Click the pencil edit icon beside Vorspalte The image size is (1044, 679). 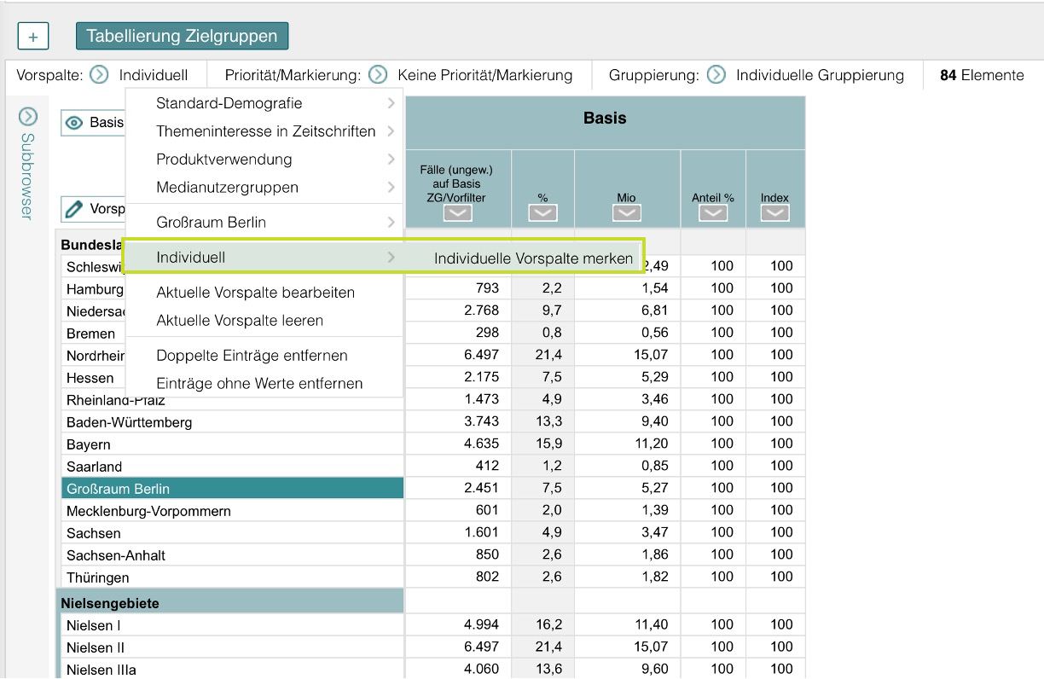(76, 208)
